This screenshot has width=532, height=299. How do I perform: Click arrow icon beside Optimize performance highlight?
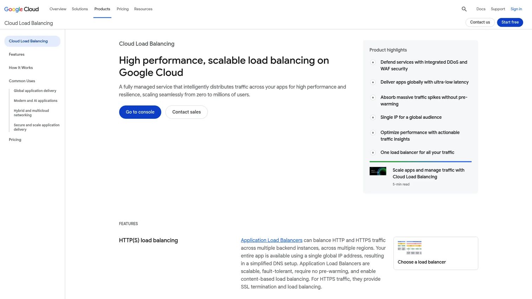pyautogui.click(x=373, y=132)
